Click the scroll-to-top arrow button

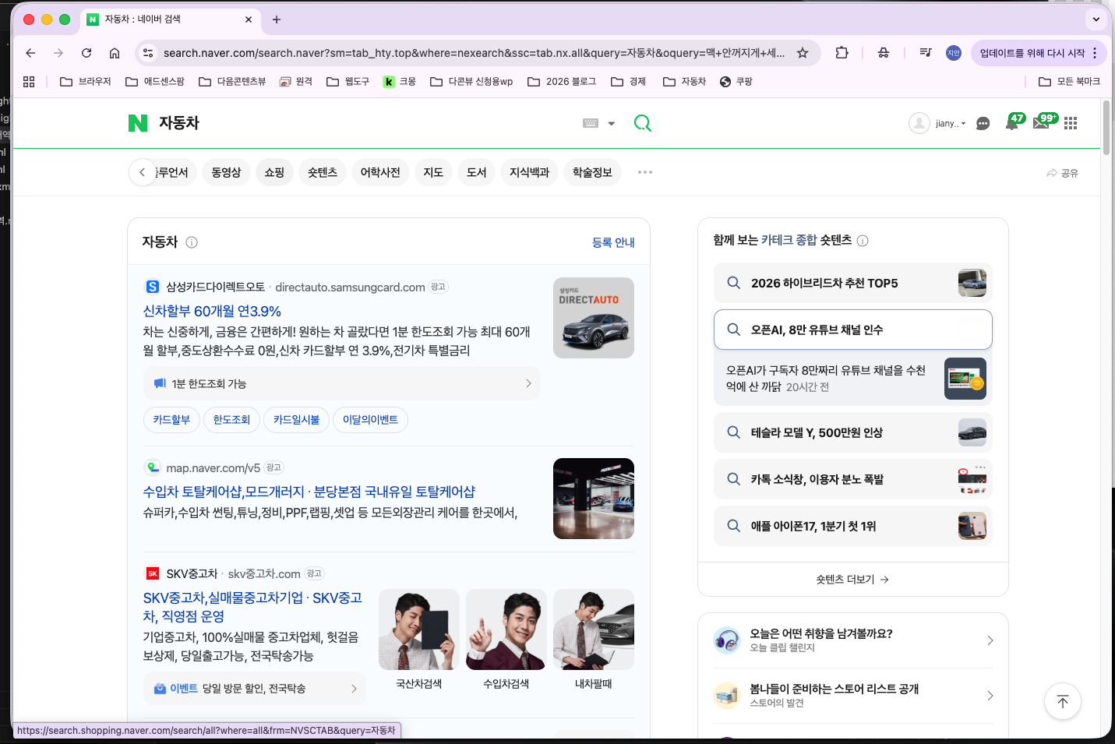(x=1062, y=701)
